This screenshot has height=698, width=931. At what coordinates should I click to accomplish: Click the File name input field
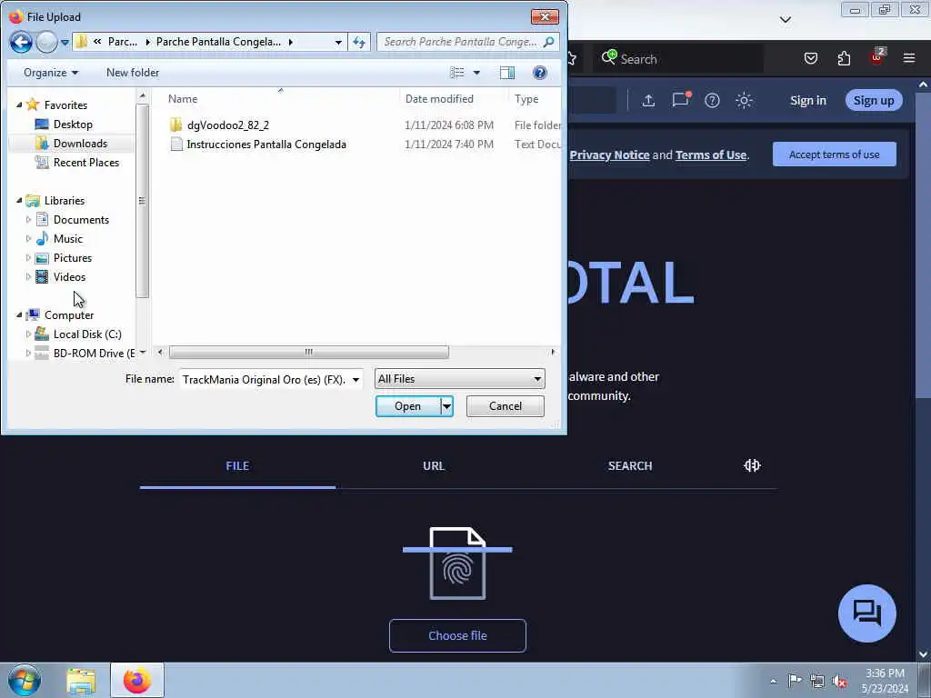(x=265, y=379)
